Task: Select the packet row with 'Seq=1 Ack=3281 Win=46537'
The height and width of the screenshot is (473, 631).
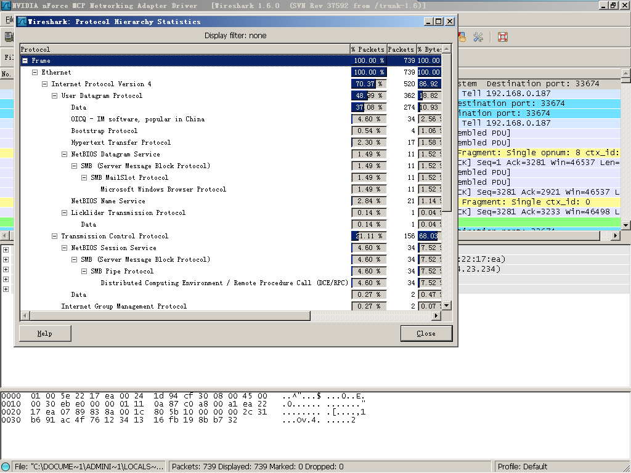Action: click(539, 163)
